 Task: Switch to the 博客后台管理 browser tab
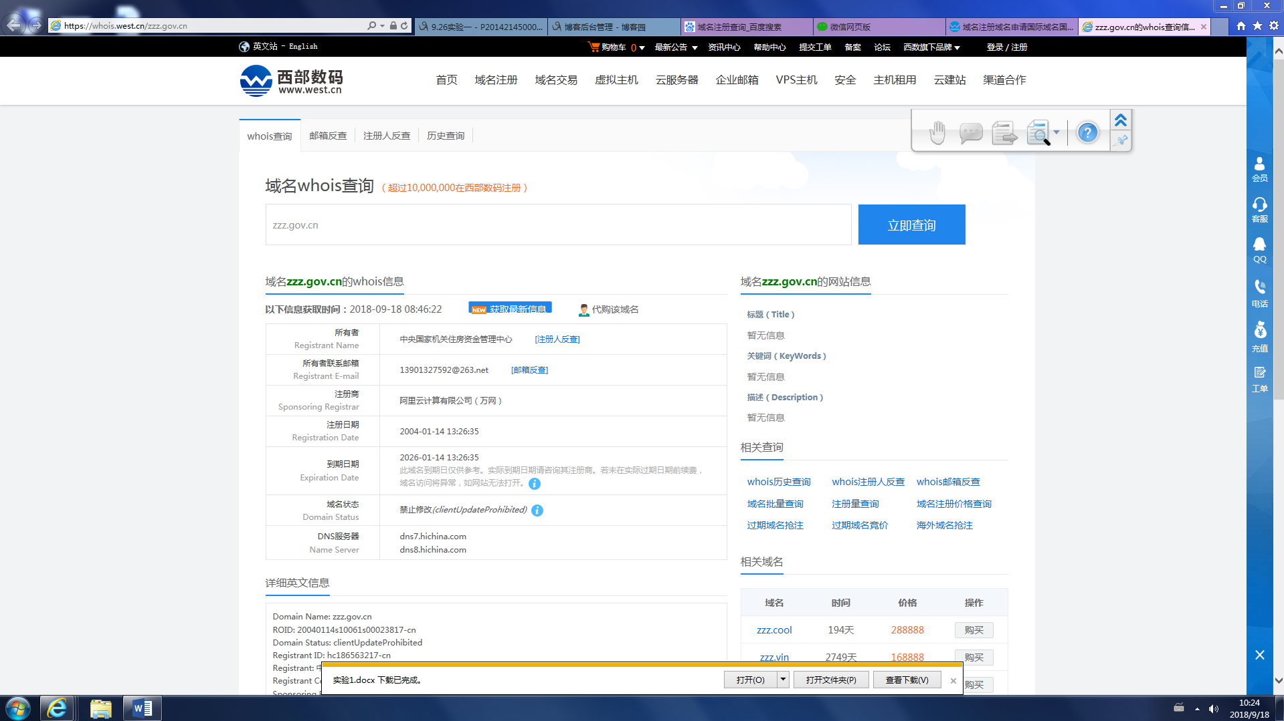pos(614,27)
